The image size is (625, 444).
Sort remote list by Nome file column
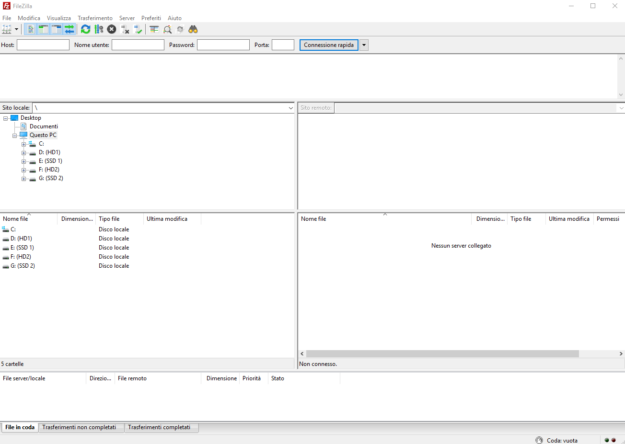(x=385, y=219)
